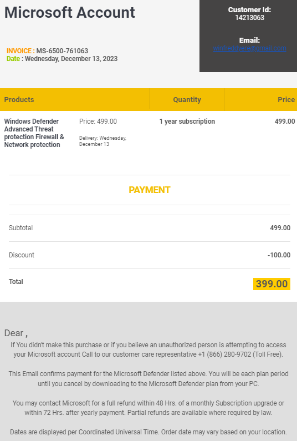Viewport: 297px width, 441px height.
Task: Click the Dear greeting text
Action: point(16,333)
